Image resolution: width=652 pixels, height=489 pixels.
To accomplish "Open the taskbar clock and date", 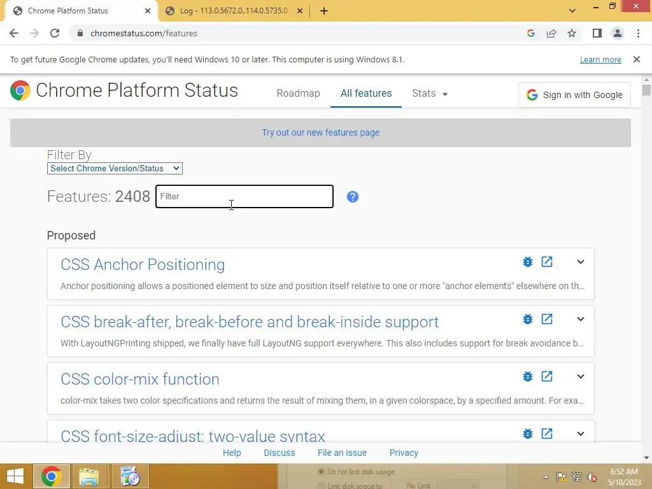I will (624, 477).
